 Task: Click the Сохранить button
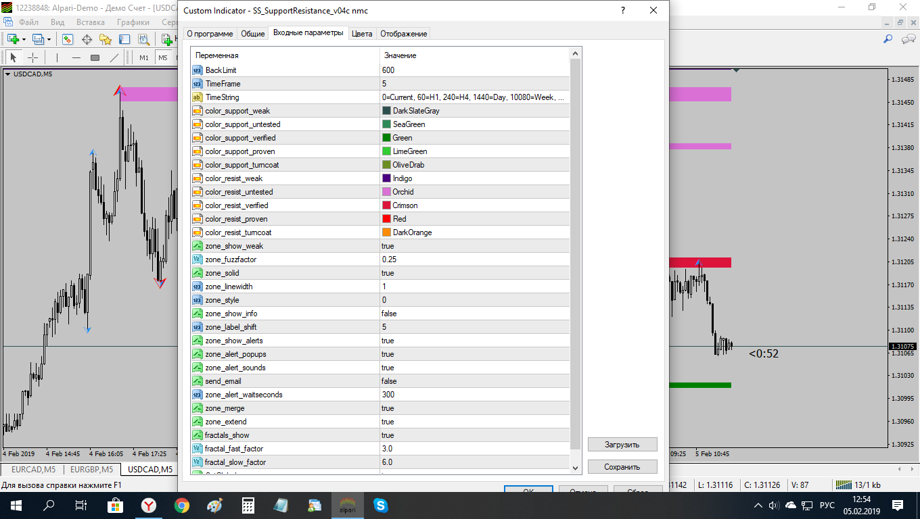point(622,467)
